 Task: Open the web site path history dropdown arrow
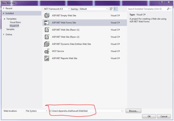(122, 111)
